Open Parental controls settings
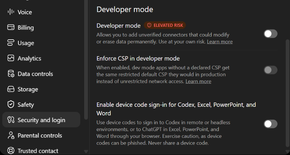 (x=41, y=135)
